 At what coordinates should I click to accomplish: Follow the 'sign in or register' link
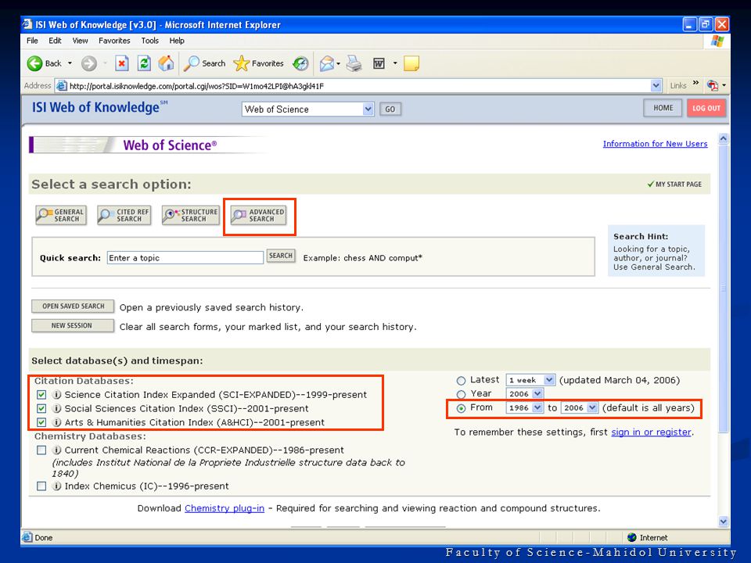point(651,432)
